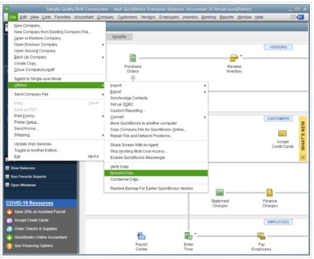Open the Finance Charges icon
314x259 pixels.
[x=270, y=192]
